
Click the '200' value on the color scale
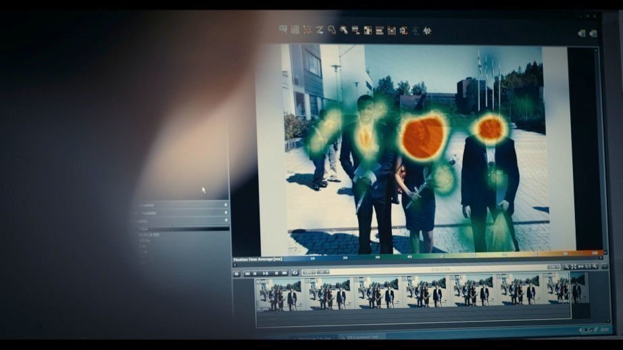point(345,258)
